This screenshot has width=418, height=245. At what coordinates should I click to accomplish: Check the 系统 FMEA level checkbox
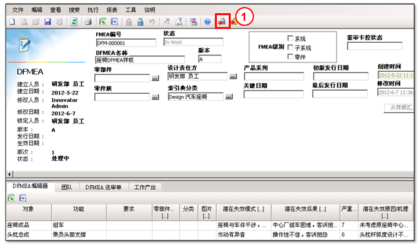tap(290, 38)
